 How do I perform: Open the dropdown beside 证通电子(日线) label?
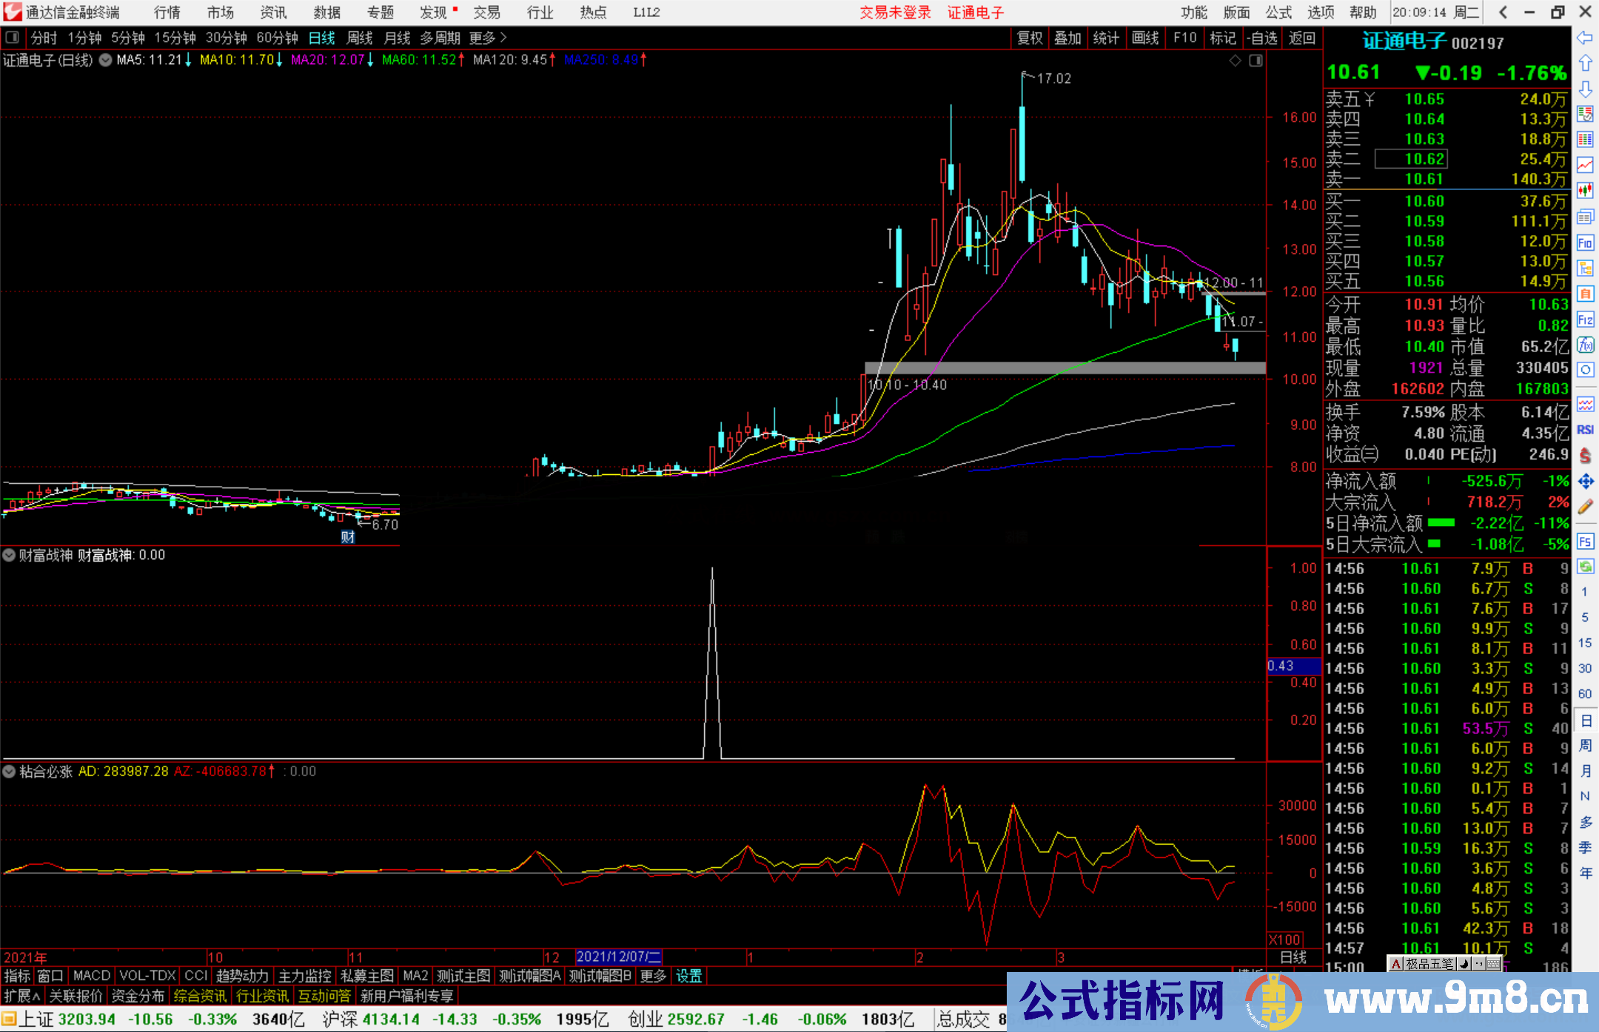click(106, 60)
